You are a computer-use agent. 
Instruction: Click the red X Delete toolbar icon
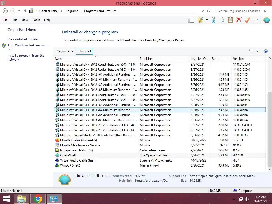(x=239, y=20)
